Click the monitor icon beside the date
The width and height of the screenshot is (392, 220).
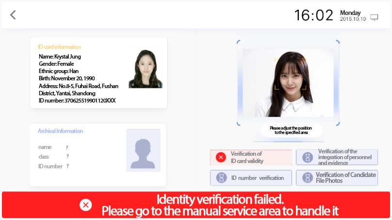(374, 17)
